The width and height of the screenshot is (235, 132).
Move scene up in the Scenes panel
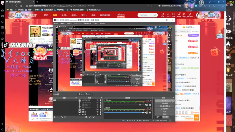click(62, 117)
